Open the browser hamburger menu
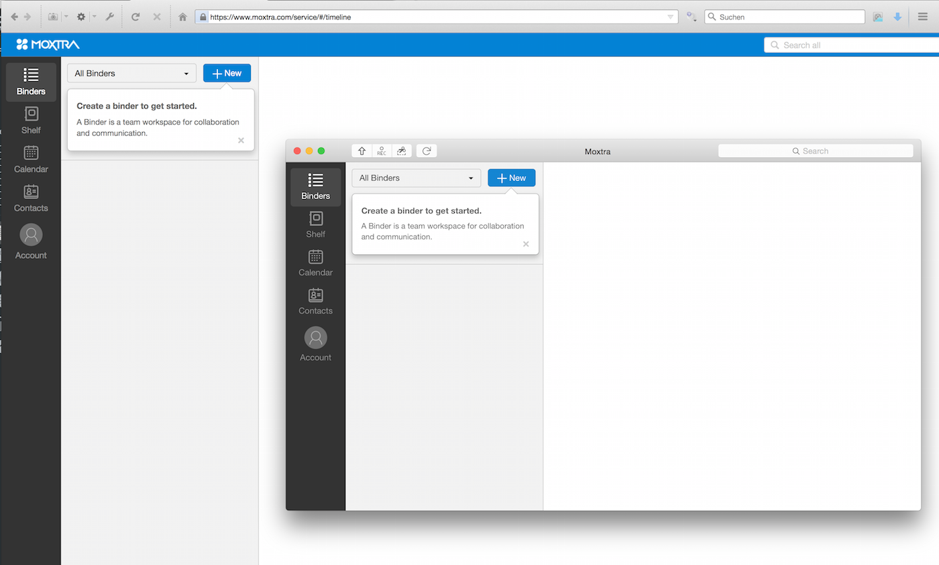The width and height of the screenshot is (939, 565). (923, 17)
